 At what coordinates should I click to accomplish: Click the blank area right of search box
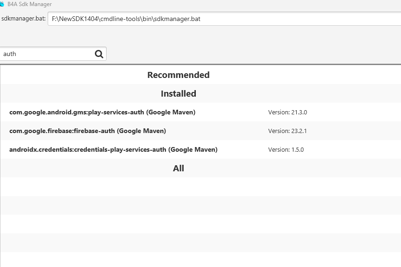point(252,54)
